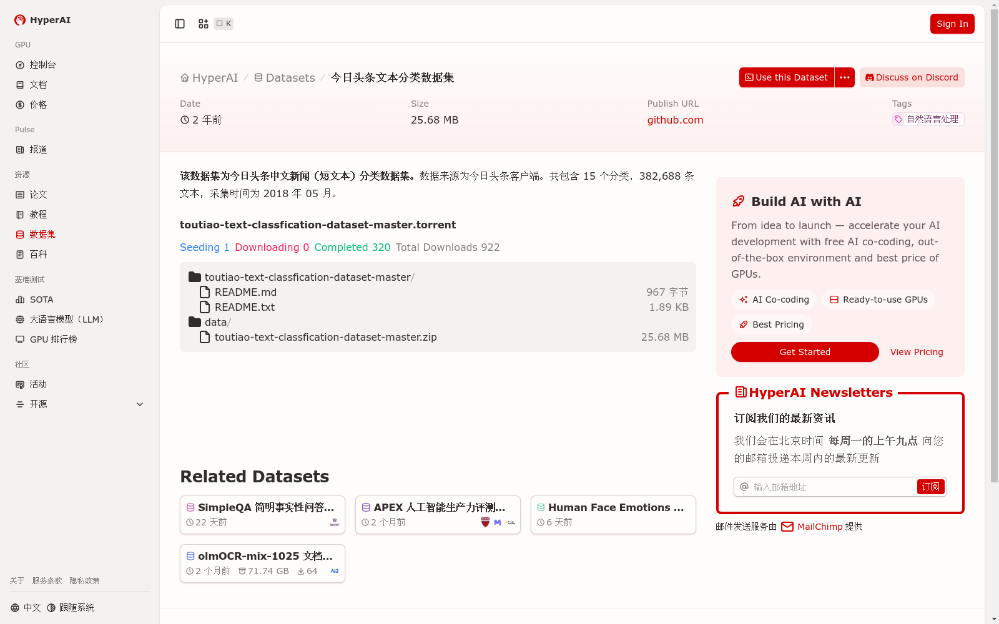The height and width of the screenshot is (624, 999).
Task: Click the 自然语言处理 tag
Action: click(x=928, y=119)
